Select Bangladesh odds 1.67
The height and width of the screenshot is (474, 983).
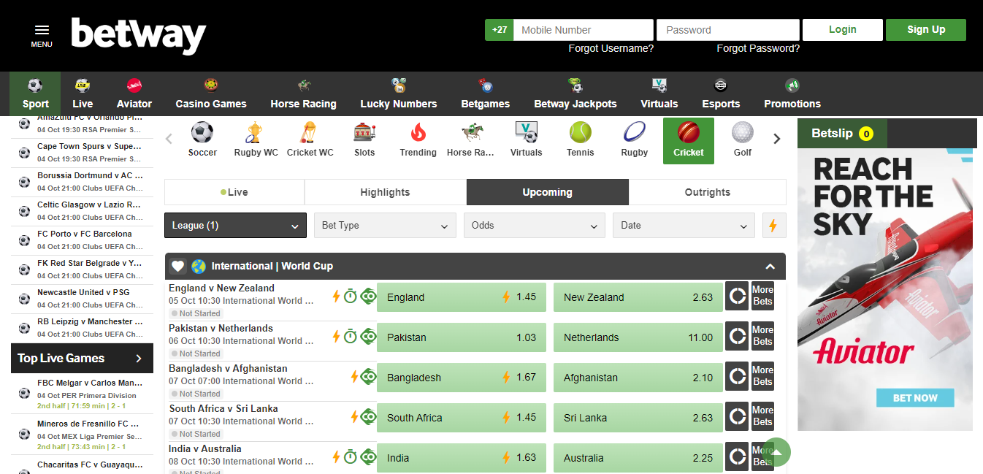pos(462,378)
